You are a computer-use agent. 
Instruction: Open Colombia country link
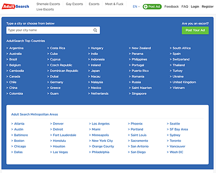16,93
